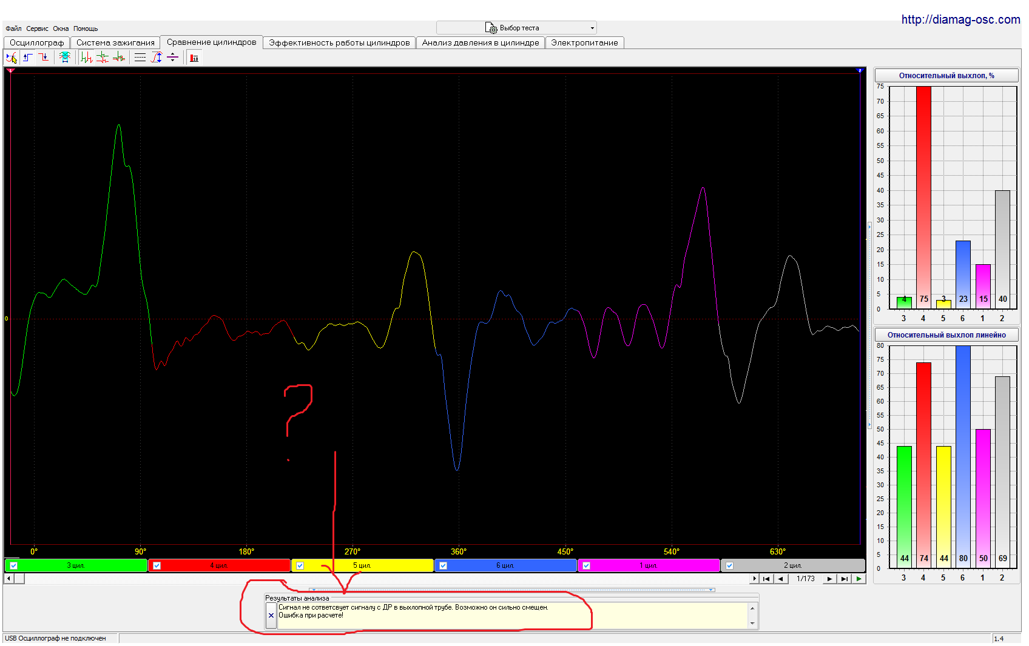Click the zero-level vertical shift icon
Viewport: 1029px width, 646px height.
click(172, 58)
